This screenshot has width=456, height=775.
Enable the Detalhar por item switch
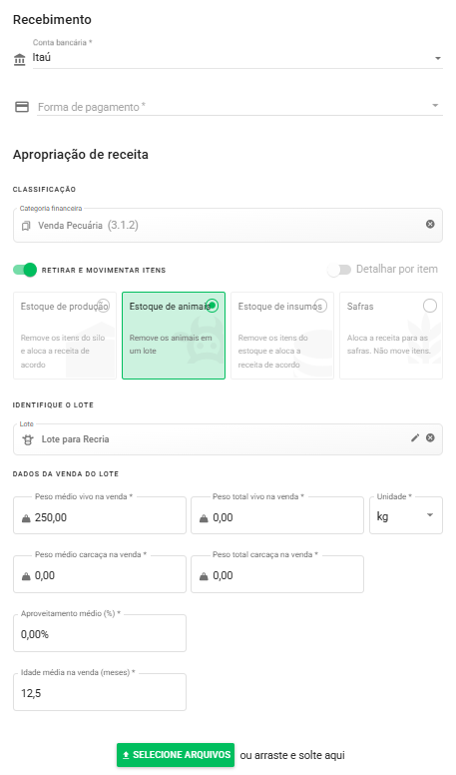339,270
